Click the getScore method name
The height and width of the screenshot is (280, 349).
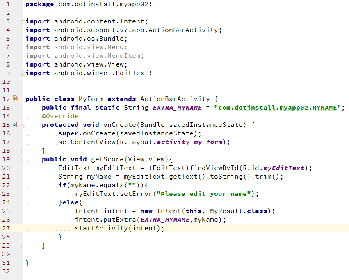(107, 159)
